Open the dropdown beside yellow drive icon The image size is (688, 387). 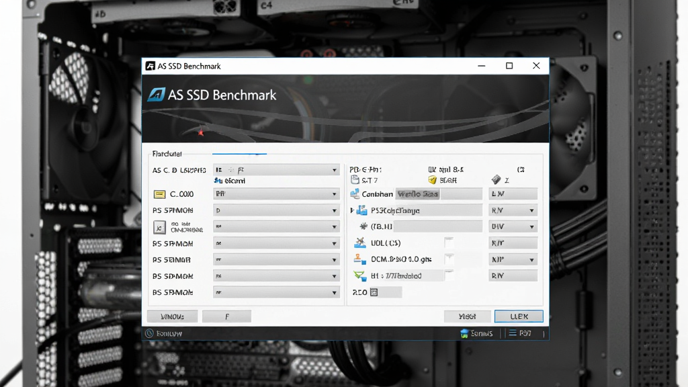(x=276, y=194)
